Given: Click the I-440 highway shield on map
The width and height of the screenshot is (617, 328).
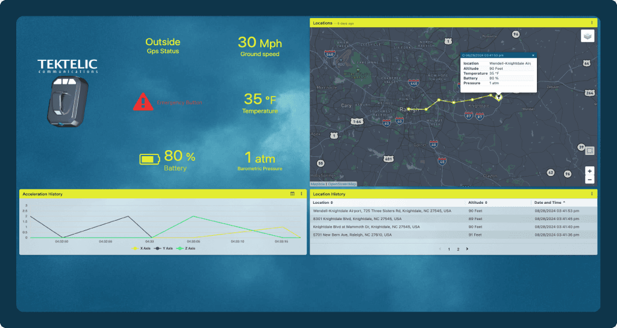Looking at the screenshot, I should click(413, 83).
